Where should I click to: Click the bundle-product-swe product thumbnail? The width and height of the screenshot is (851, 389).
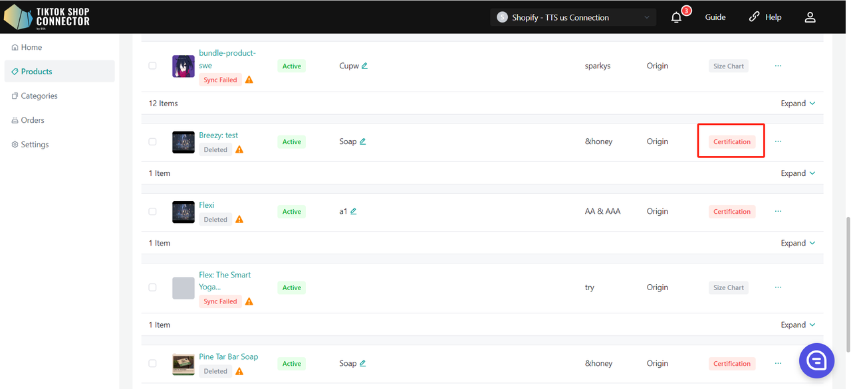pyautogui.click(x=183, y=66)
